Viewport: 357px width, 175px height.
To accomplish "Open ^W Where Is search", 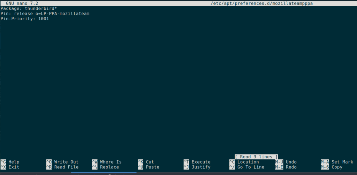I will 107,162.
